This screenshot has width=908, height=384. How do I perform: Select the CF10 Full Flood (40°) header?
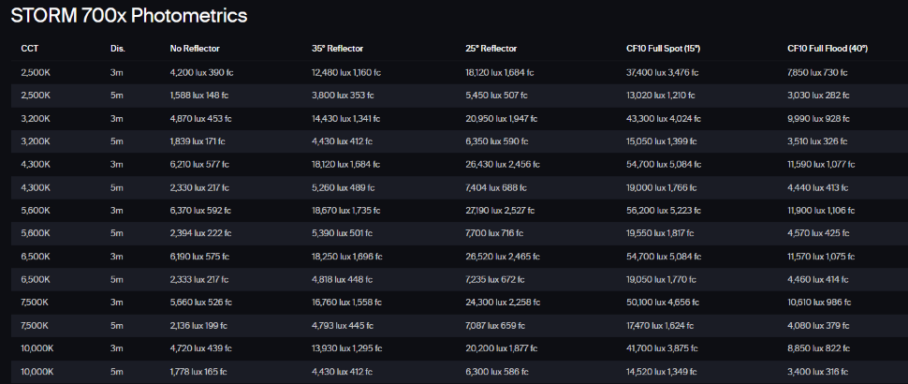coord(827,49)
